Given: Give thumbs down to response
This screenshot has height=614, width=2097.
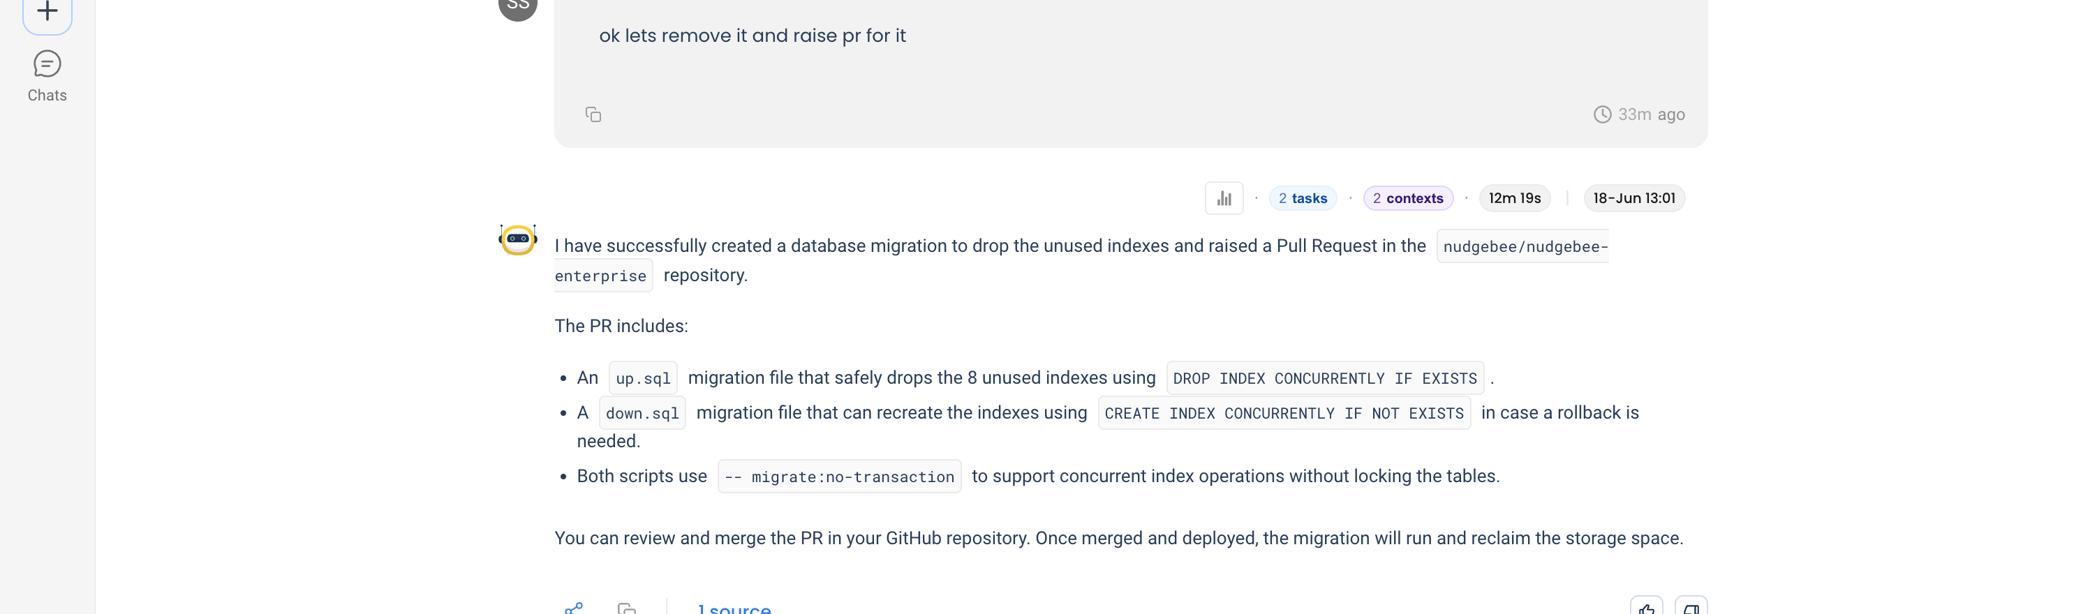Looking at the screenshot, I should 1691,606.
